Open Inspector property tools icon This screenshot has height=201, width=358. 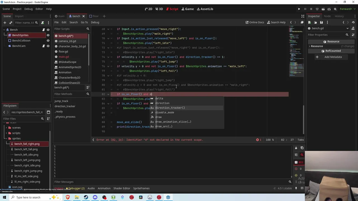pos(353,35)
